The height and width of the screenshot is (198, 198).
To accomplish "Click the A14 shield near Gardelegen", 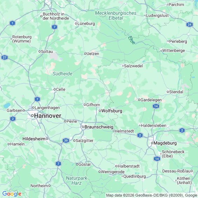I will coord(156,106).
